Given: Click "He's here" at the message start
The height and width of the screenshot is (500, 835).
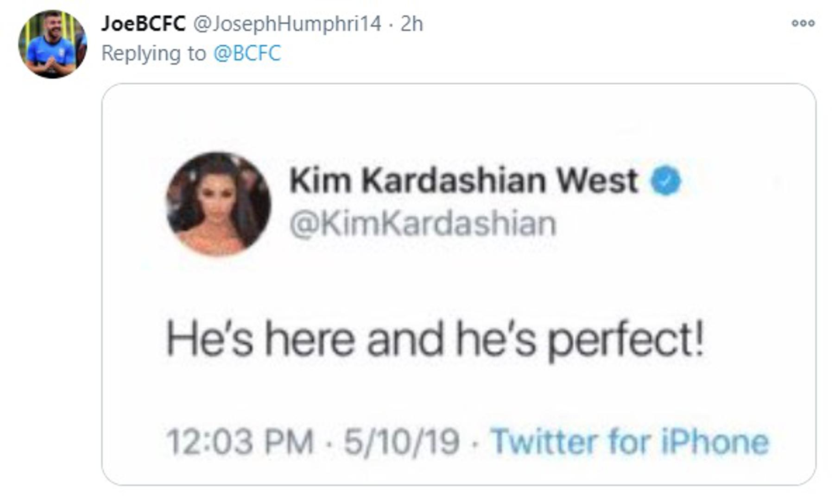Looking at the screenshot, I should (260, 339).
